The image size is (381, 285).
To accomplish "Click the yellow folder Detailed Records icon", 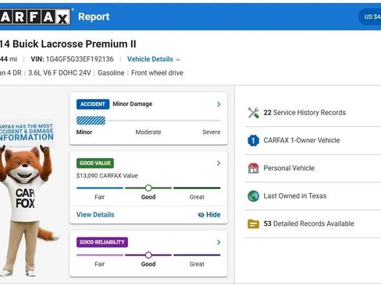I will (253, 223).
